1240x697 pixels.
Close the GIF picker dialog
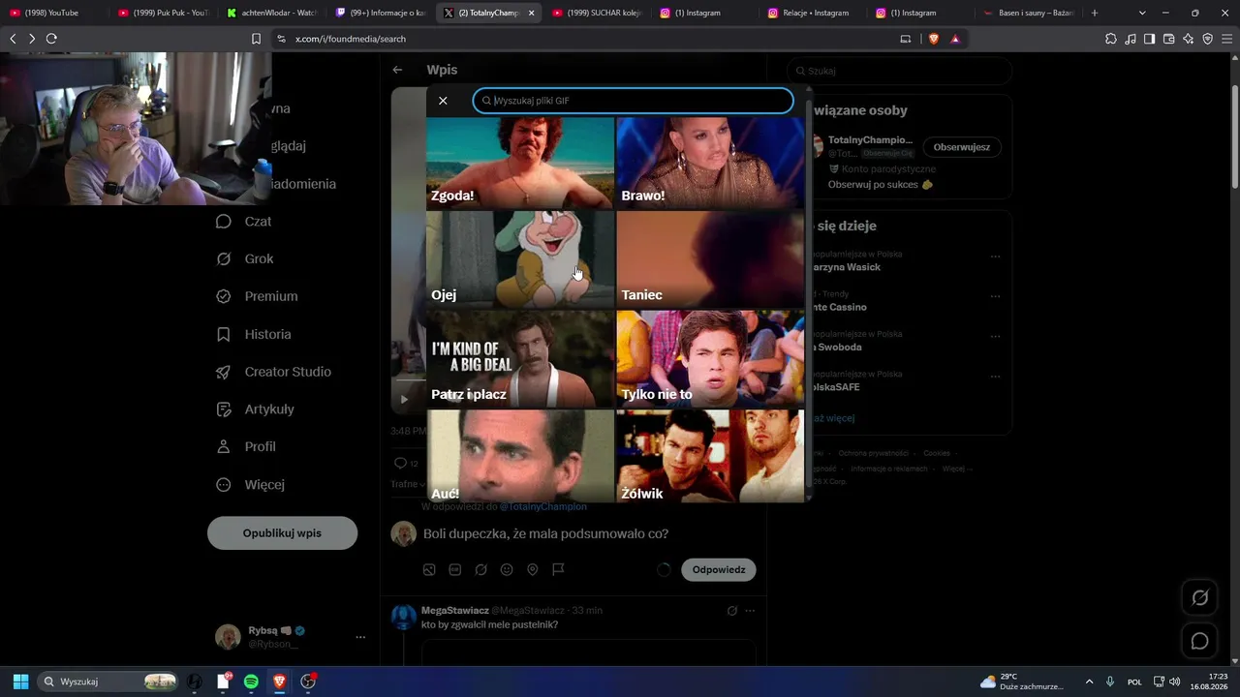(443, 101)
